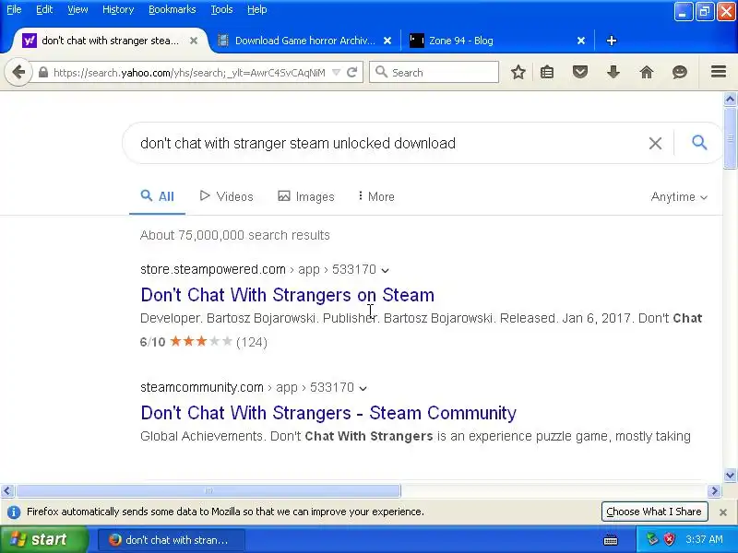
Task: Click the horizontal scrollbar thumb
Action: click(208, 491)
